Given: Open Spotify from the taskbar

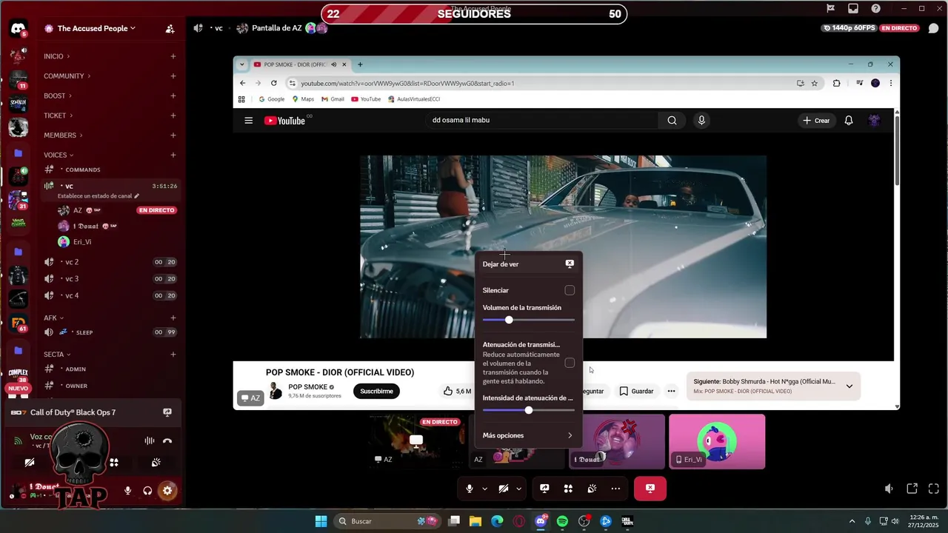Looking at the screenshot, I should point(562,521).
